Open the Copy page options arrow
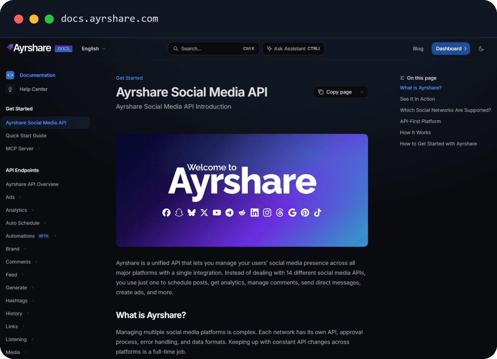This screenshot has width=497, height=359. coord(362,92)
